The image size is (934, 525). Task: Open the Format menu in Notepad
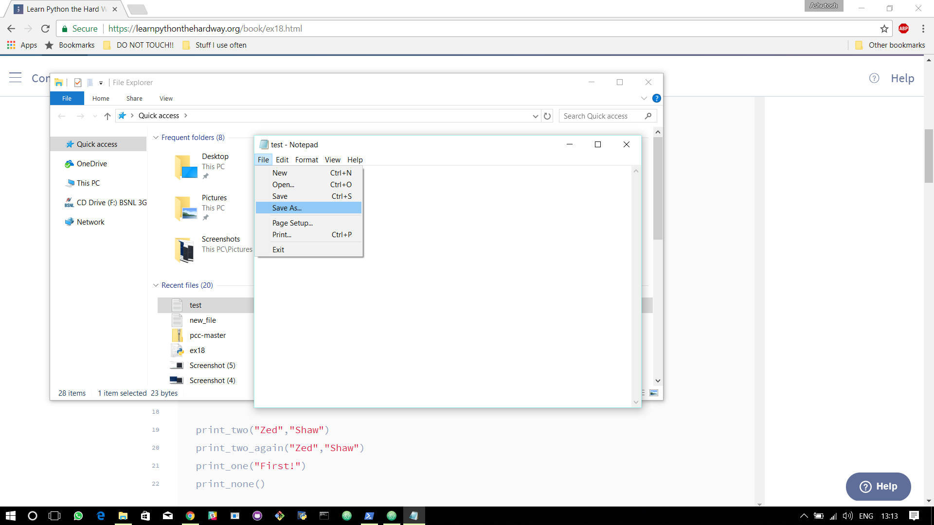[x=306, y=160]
